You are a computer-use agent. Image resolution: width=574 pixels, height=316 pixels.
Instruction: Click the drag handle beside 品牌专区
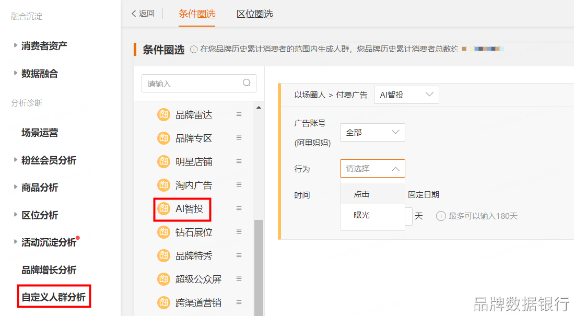pos(239,138)
